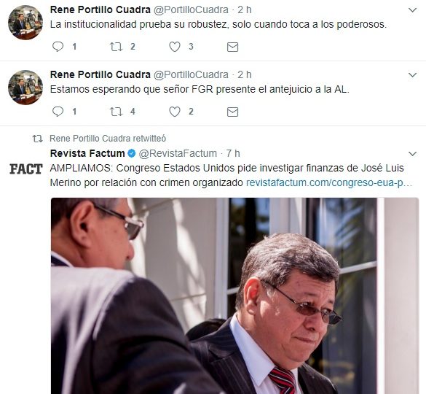Open the revistafactum.com article link
Image resolution: width=426 pixels, height=394 pixels.
point(329,182)
